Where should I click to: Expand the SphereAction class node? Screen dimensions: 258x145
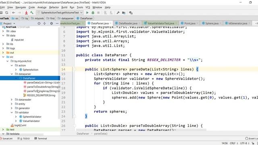16,70
